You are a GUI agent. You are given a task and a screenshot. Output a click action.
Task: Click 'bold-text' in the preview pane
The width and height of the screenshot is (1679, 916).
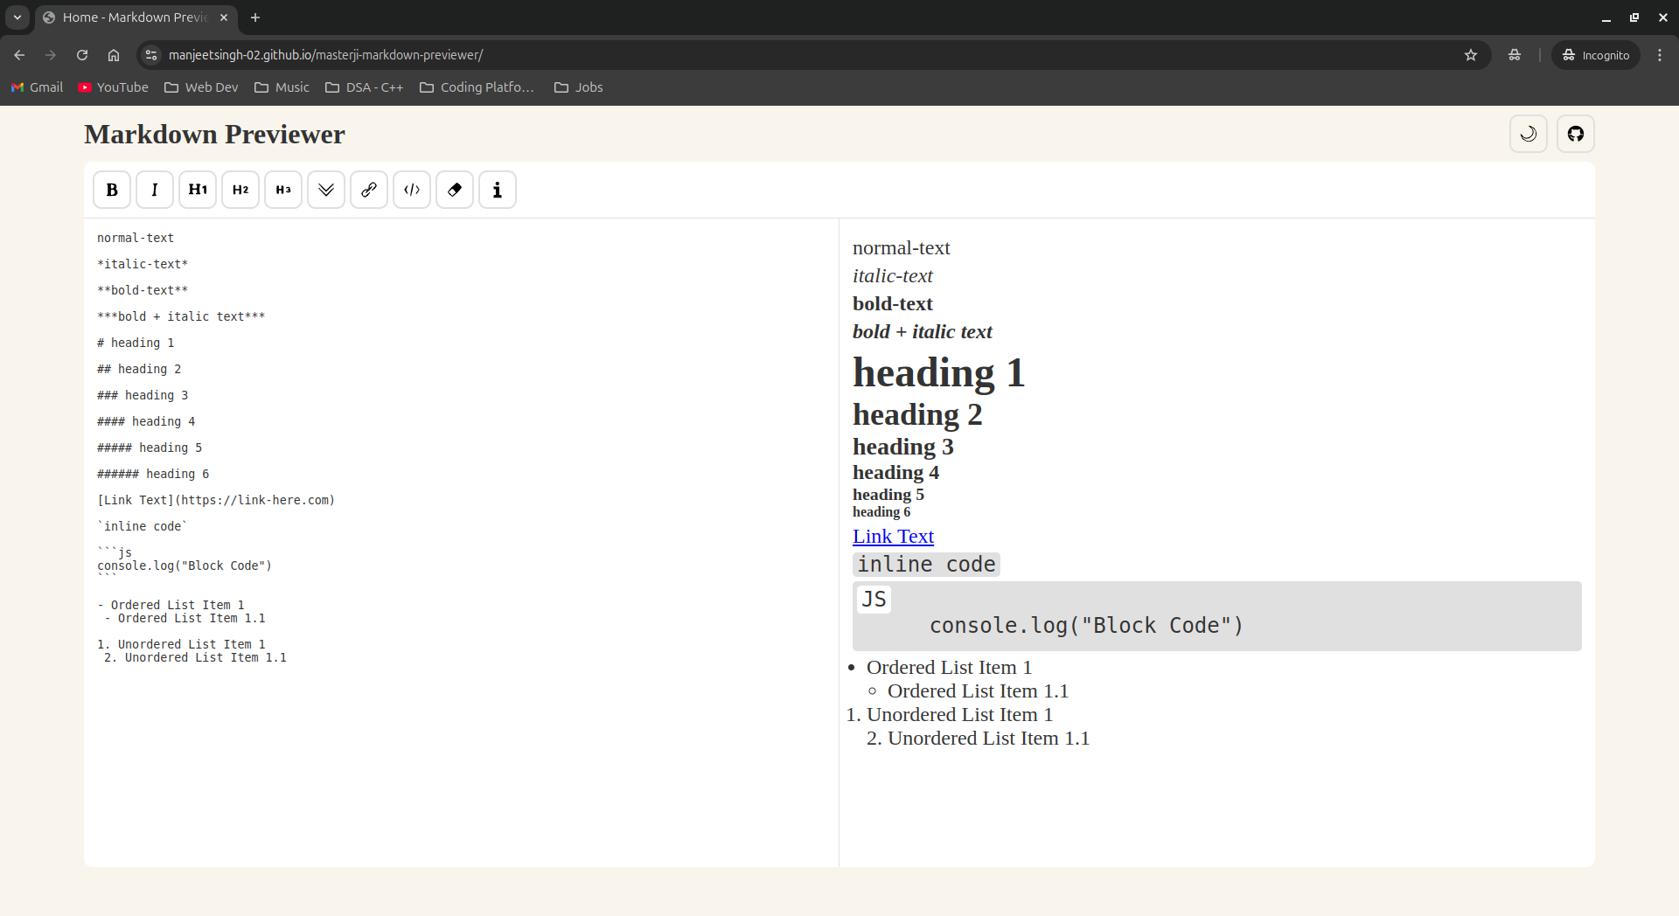click(893, 304)
